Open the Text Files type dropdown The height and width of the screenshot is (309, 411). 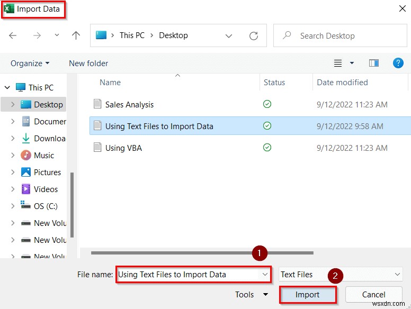[x=341, y=274]
